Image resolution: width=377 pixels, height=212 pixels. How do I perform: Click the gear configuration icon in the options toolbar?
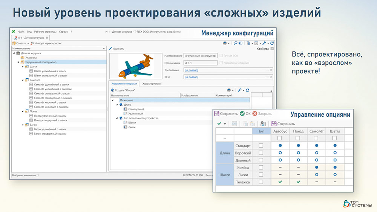pyautogui.click(x=263, y=124)
